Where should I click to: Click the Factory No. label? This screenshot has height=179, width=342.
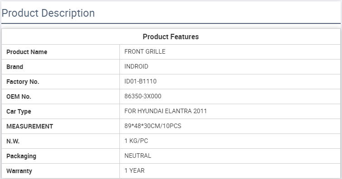click(23, 82)
